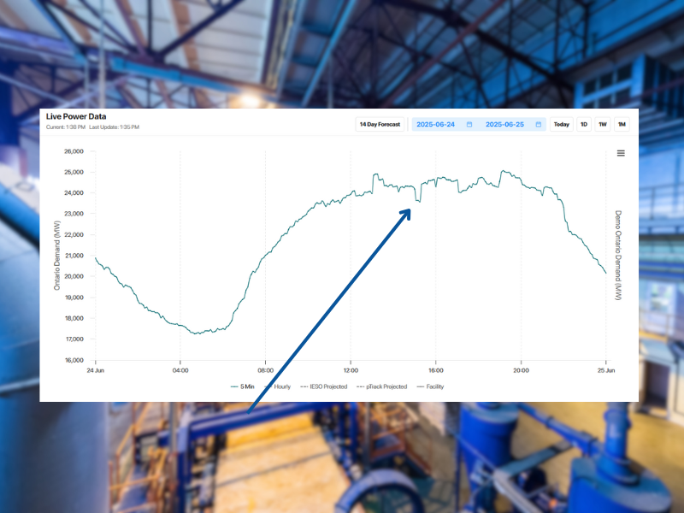Select the 1D range button
The width and height of the screenshot is (684, 513).
[x=585, y=124]
